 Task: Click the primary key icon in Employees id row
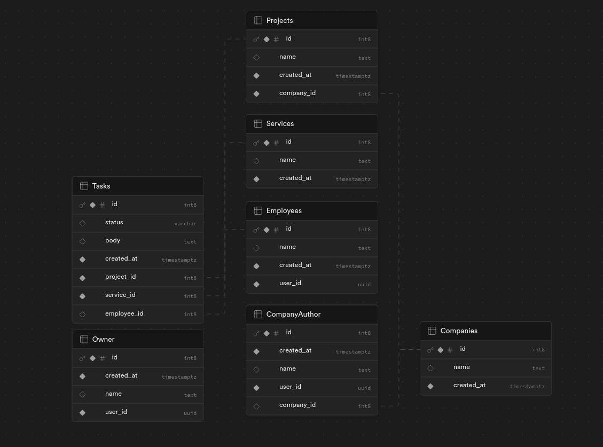click(x=256, y=230)
